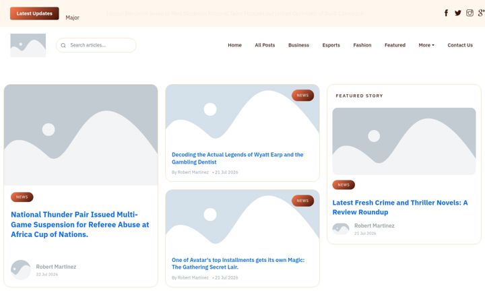Open the Wyatt Earp Gambling Dentist headline
This screenshot has height=303, width=485.
coord(237,158)
